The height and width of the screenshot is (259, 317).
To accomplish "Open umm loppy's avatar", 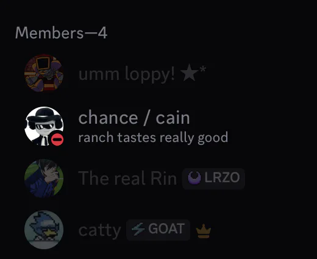I will click(x=44, y=73).
